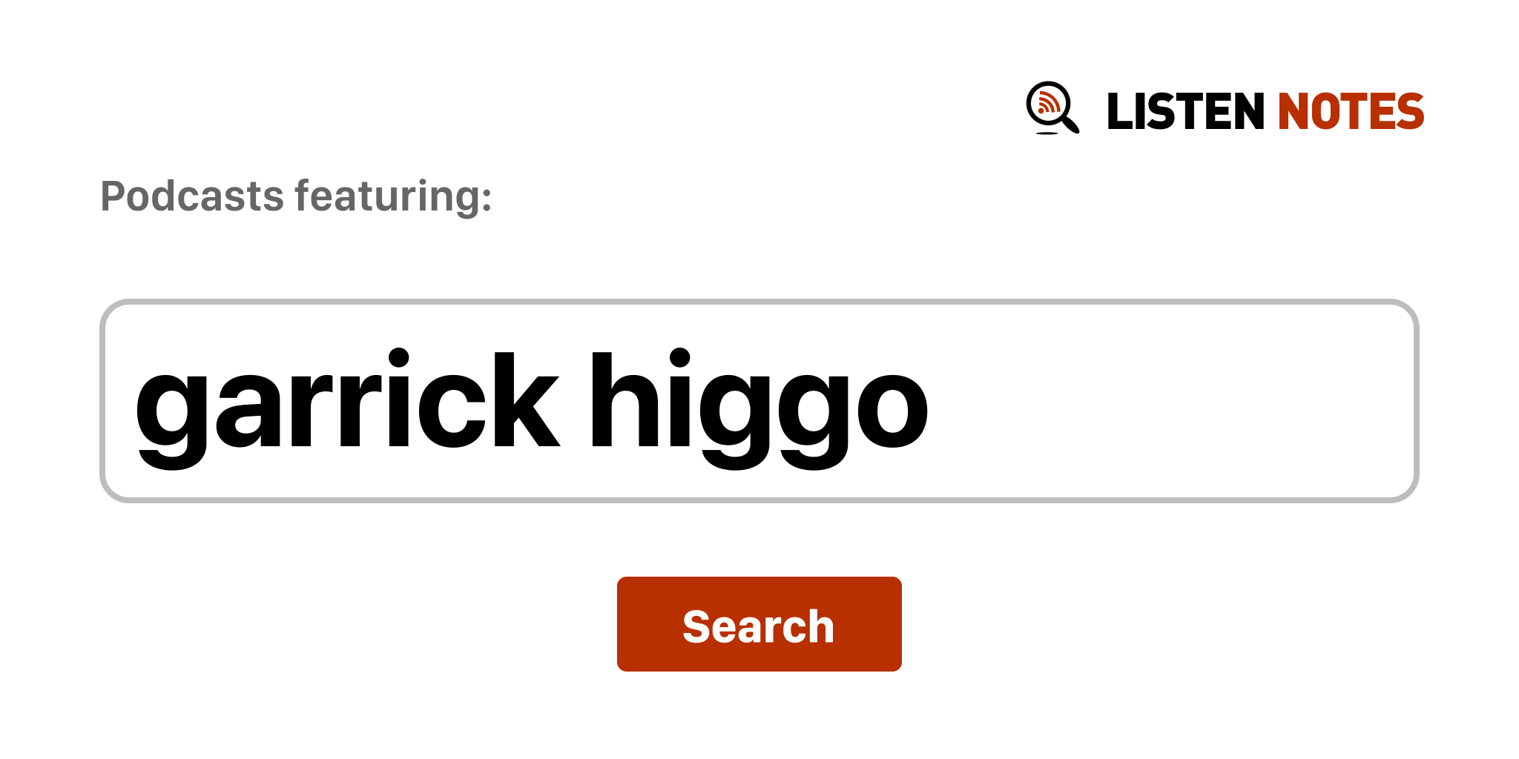
Task: Click the empty right side of the search box
Action: click(1172, 401)
